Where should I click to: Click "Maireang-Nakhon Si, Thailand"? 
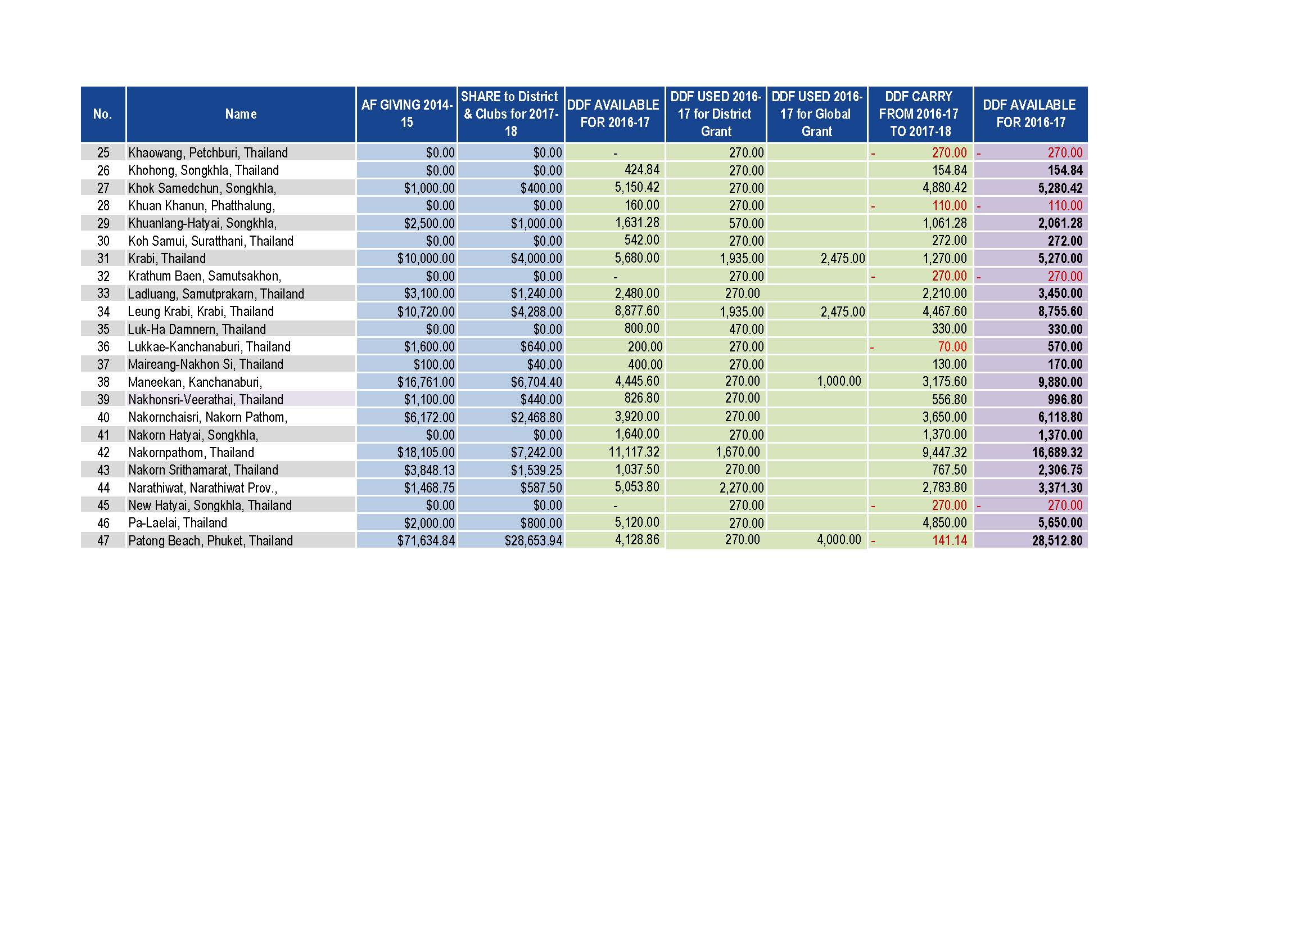(206, 364)
